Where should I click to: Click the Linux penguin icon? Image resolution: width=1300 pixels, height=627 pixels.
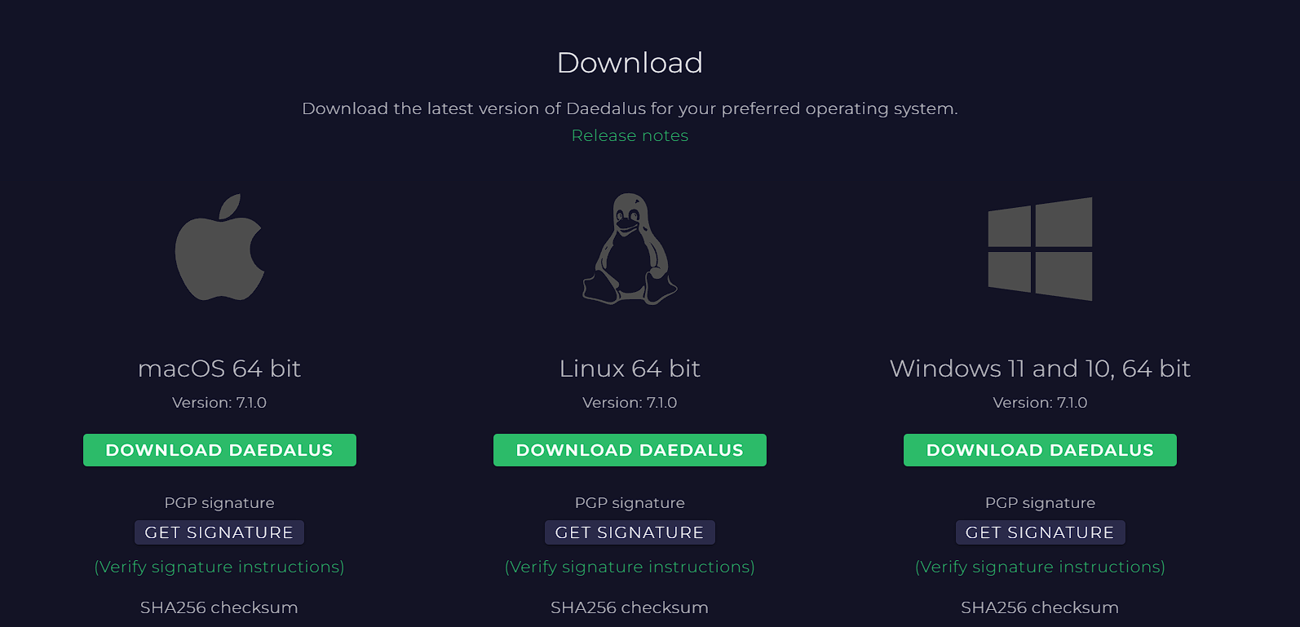click(x=630, y=249)
